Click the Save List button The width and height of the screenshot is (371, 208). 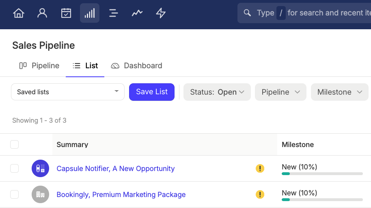[152, 92]
